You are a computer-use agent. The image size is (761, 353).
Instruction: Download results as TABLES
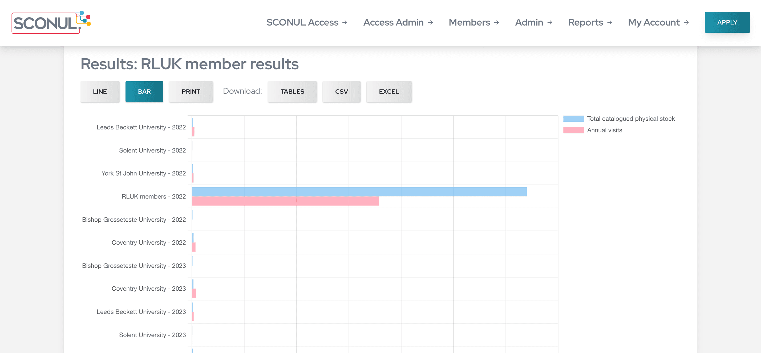point(292,92)
